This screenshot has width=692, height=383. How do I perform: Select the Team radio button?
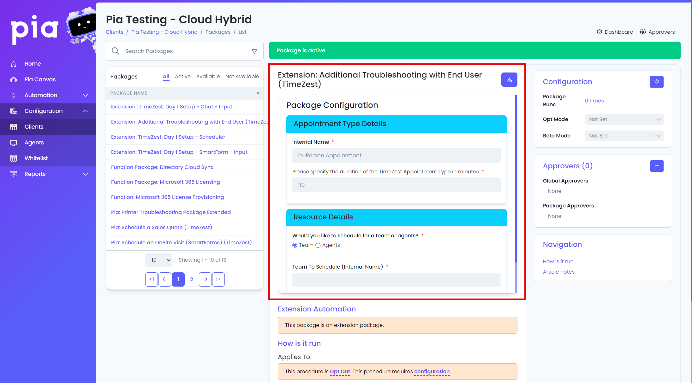coord(295,245)
